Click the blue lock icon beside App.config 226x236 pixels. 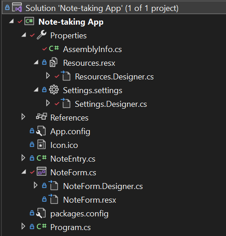tap(32, 131)
